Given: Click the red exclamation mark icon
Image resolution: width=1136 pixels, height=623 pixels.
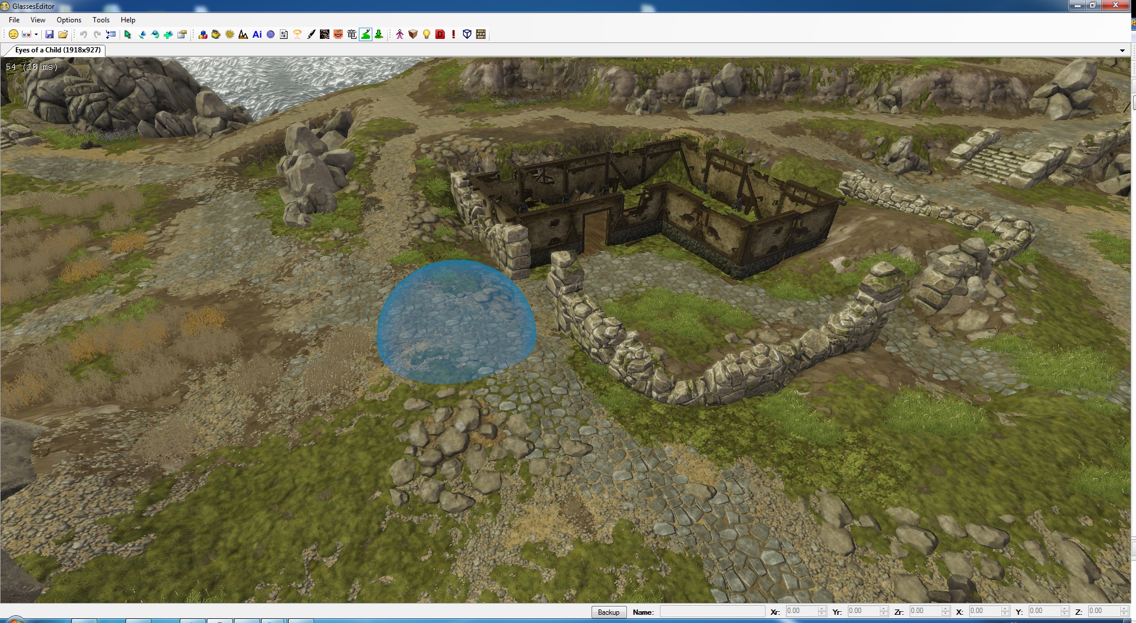Looking at the screenshot, I should [x=454, y=35].
